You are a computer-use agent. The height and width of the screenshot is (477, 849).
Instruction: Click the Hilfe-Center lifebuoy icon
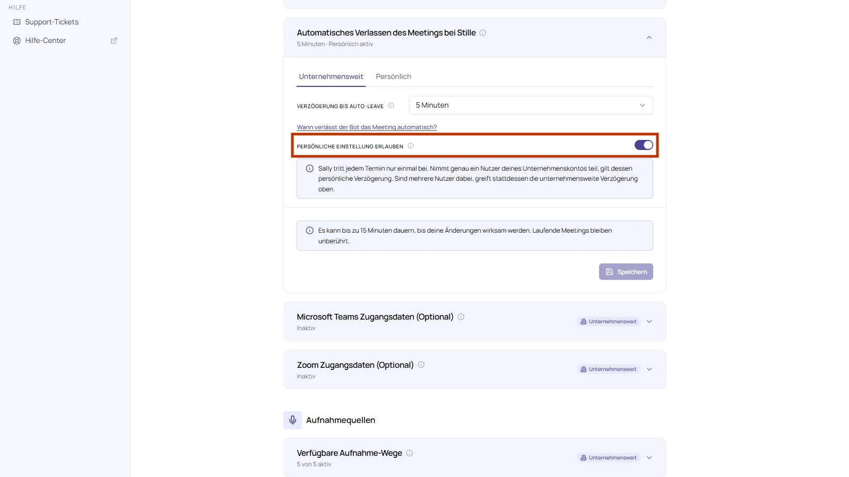pos(17,41)
